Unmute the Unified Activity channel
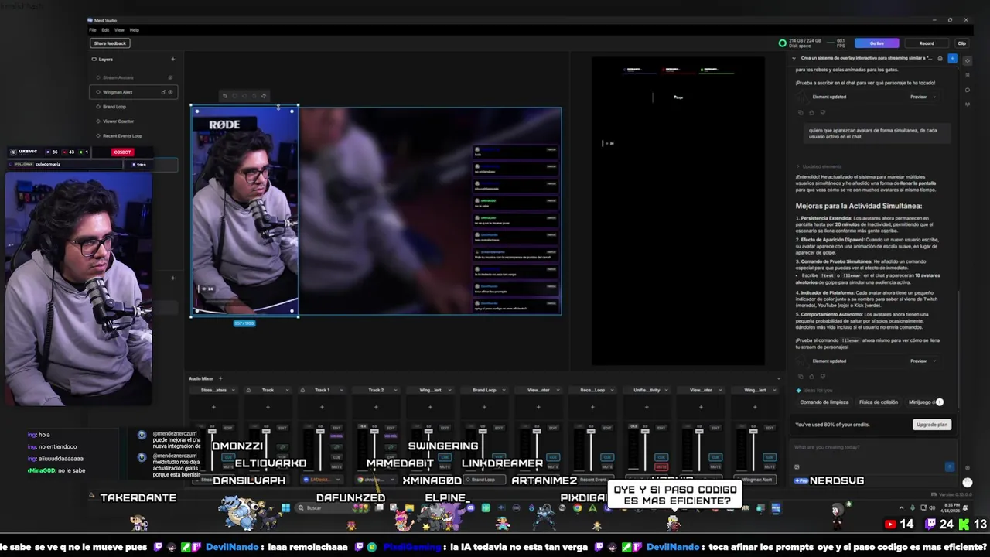Screen dimensions: 990x557 tap(661, 467)
